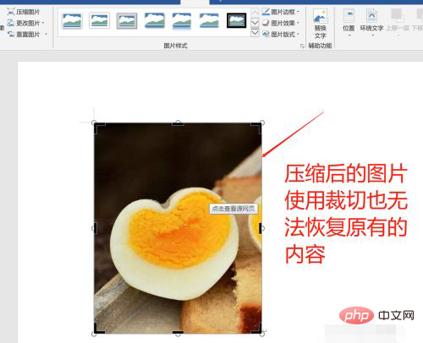Apply the Soft Edge Rectangle picture style
The image size is (423, 343).
click(209, 21)
